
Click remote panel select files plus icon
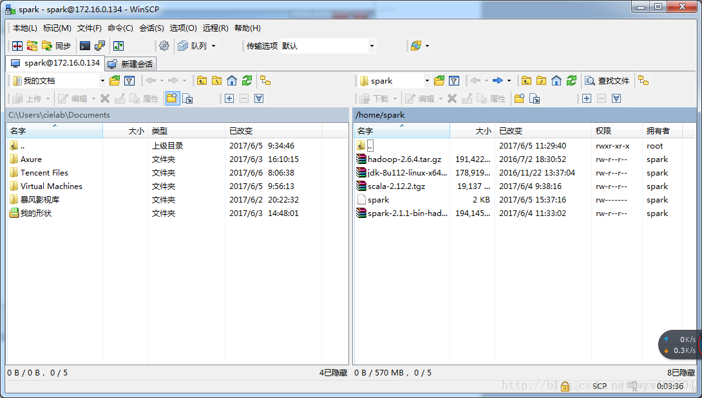click(x=587, y=98)
